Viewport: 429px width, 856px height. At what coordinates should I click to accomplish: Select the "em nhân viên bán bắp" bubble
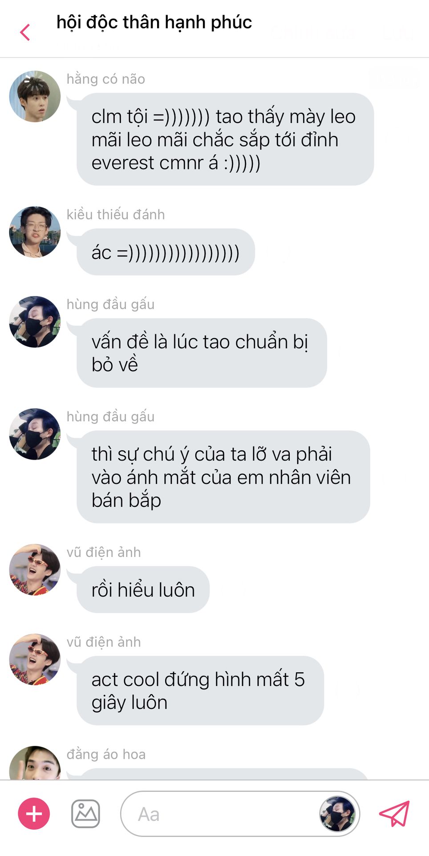point(223,477)
